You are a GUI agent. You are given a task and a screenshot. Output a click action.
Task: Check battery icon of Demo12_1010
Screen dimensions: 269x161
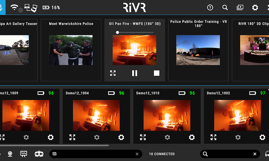point(182,93)
